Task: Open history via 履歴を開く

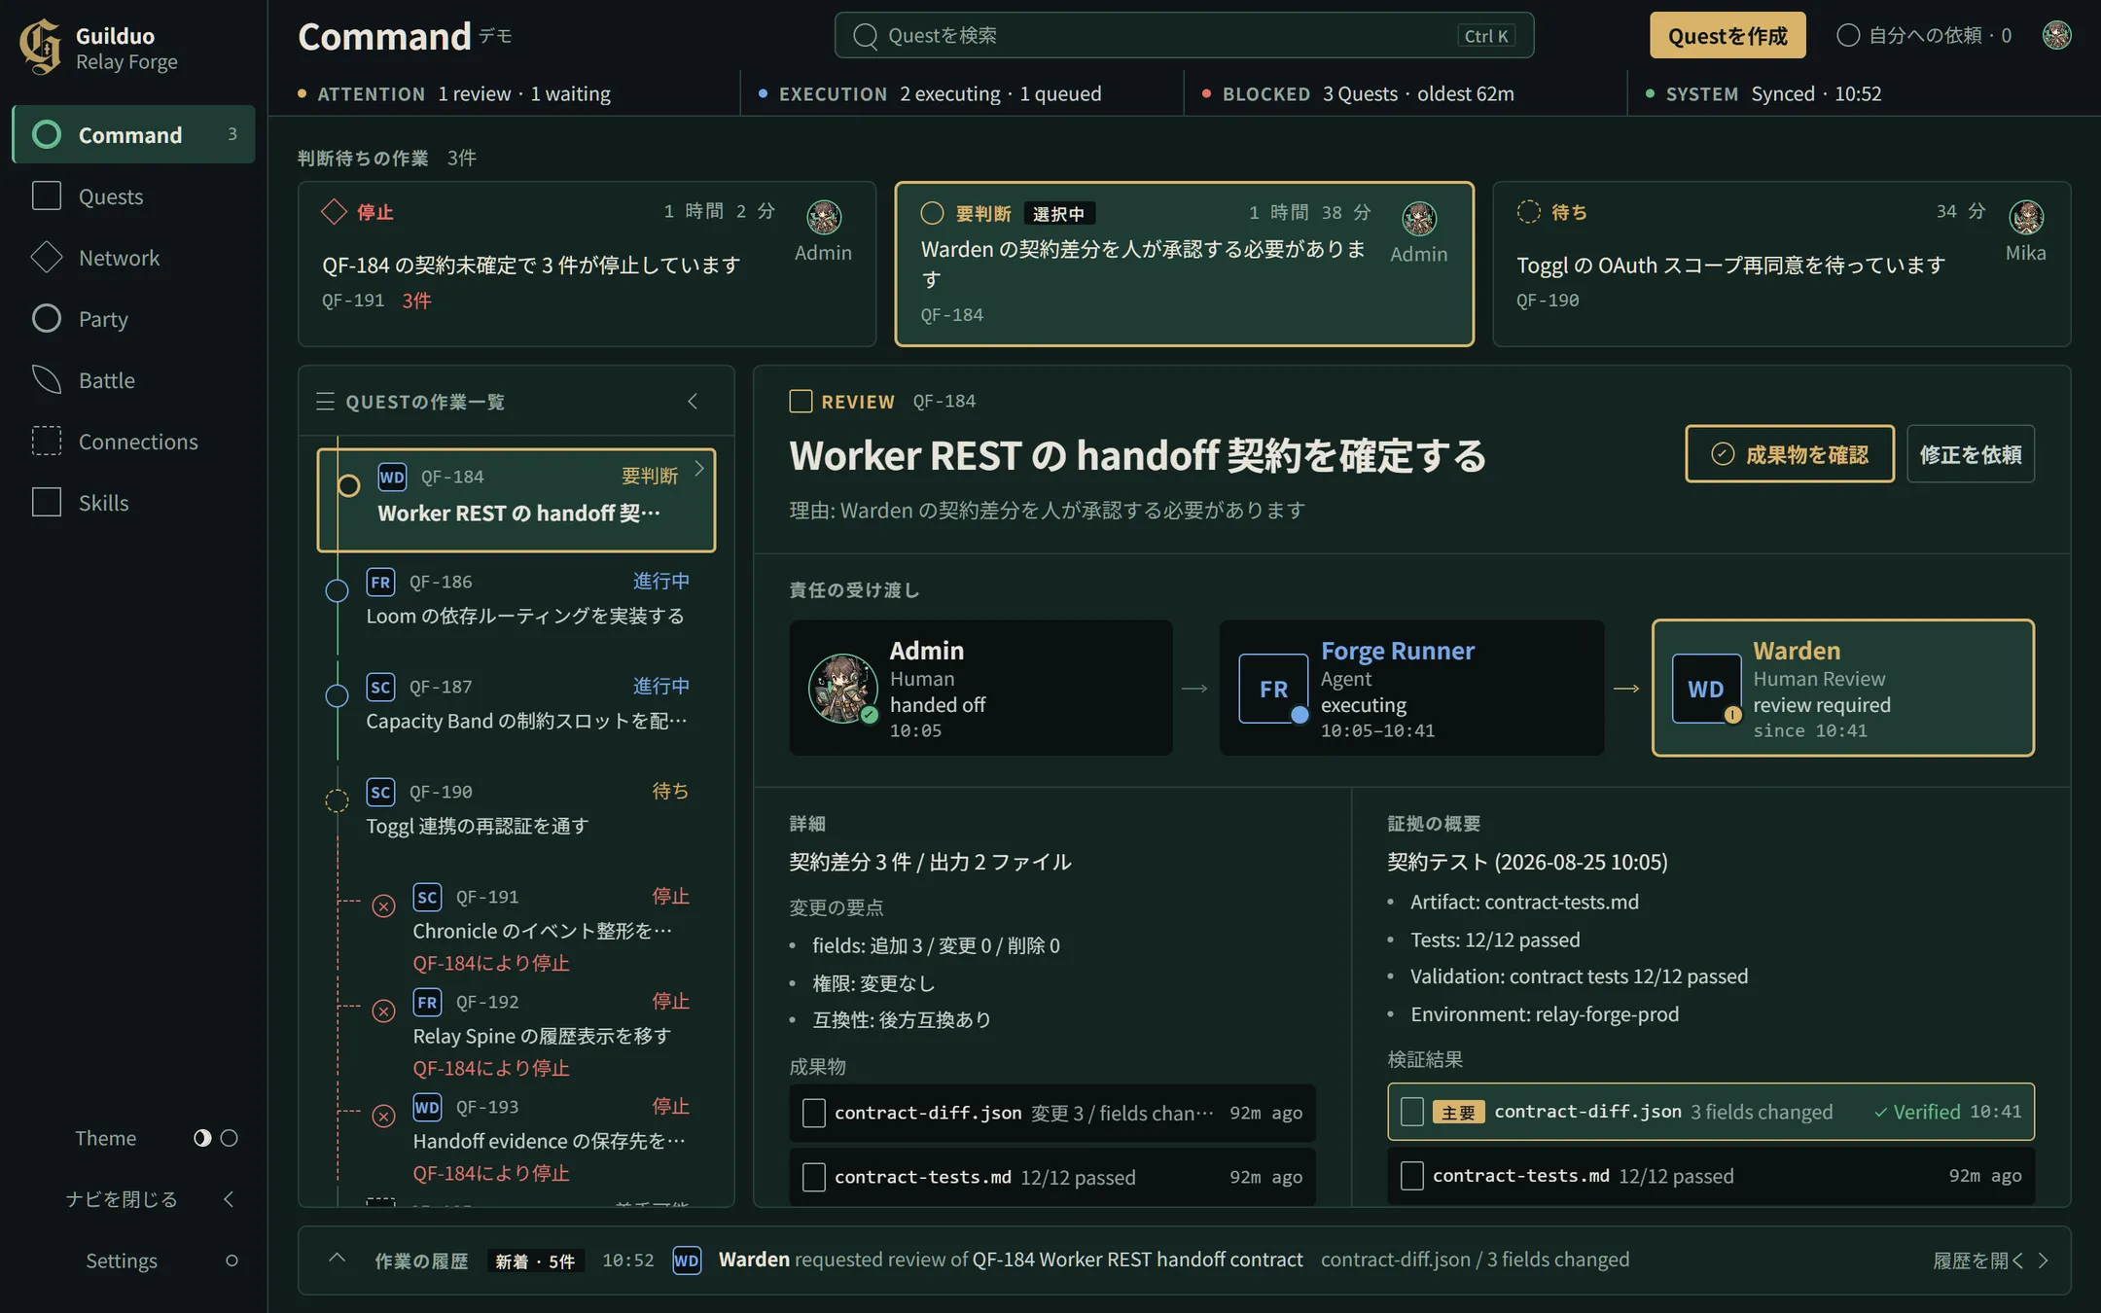Action: pos(1990,1260)
